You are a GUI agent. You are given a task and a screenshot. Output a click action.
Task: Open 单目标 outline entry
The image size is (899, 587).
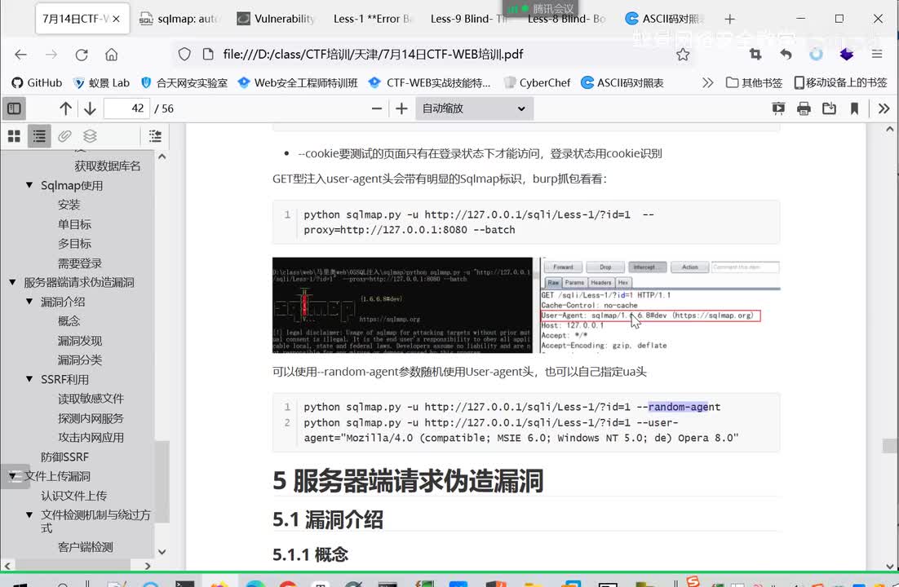[x=74, y=224]
